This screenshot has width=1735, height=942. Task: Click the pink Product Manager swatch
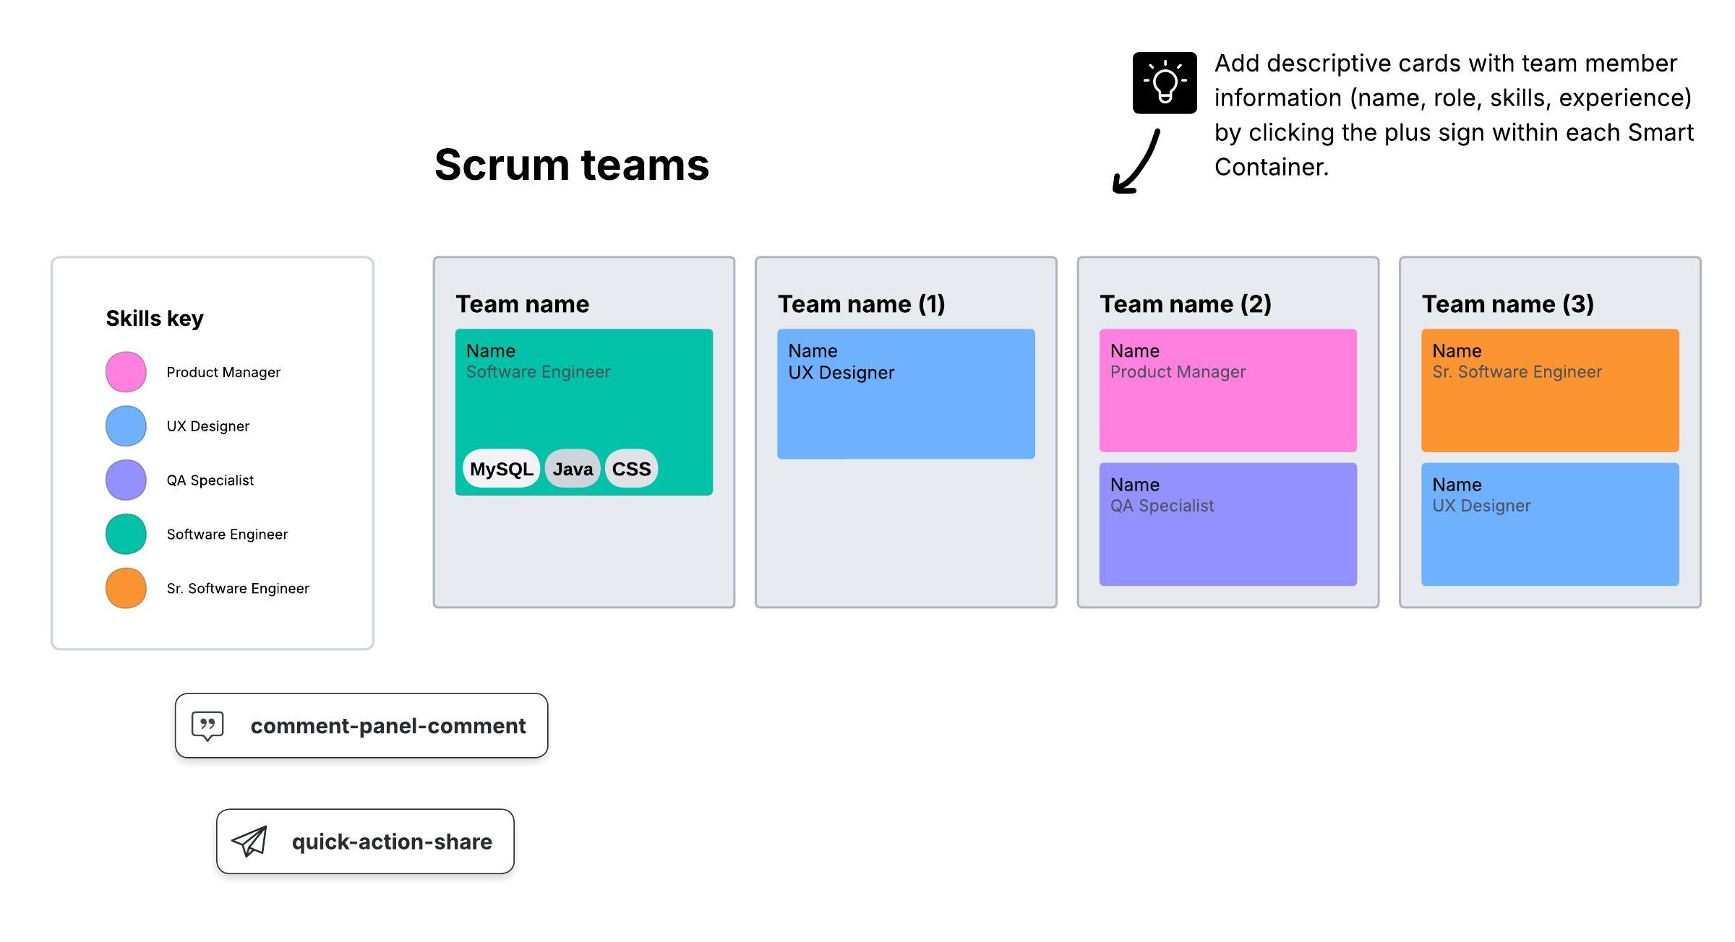coord(126,372)
